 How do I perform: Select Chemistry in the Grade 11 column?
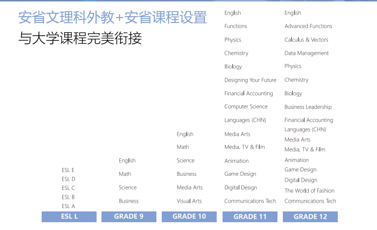[x=236, y=53]
